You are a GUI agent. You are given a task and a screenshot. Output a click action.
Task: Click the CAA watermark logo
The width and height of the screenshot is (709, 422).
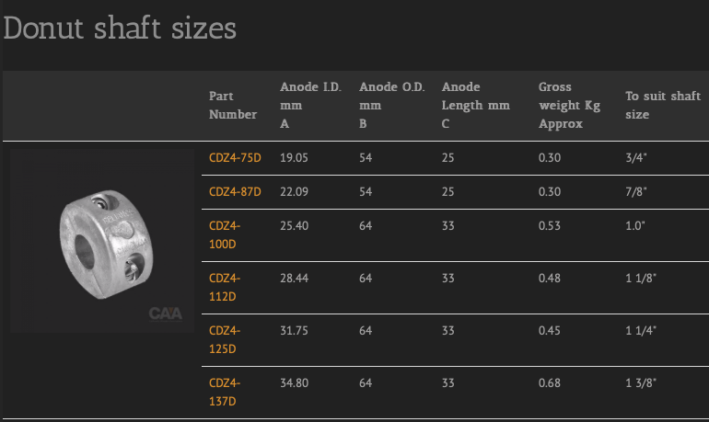pos(166,314)
